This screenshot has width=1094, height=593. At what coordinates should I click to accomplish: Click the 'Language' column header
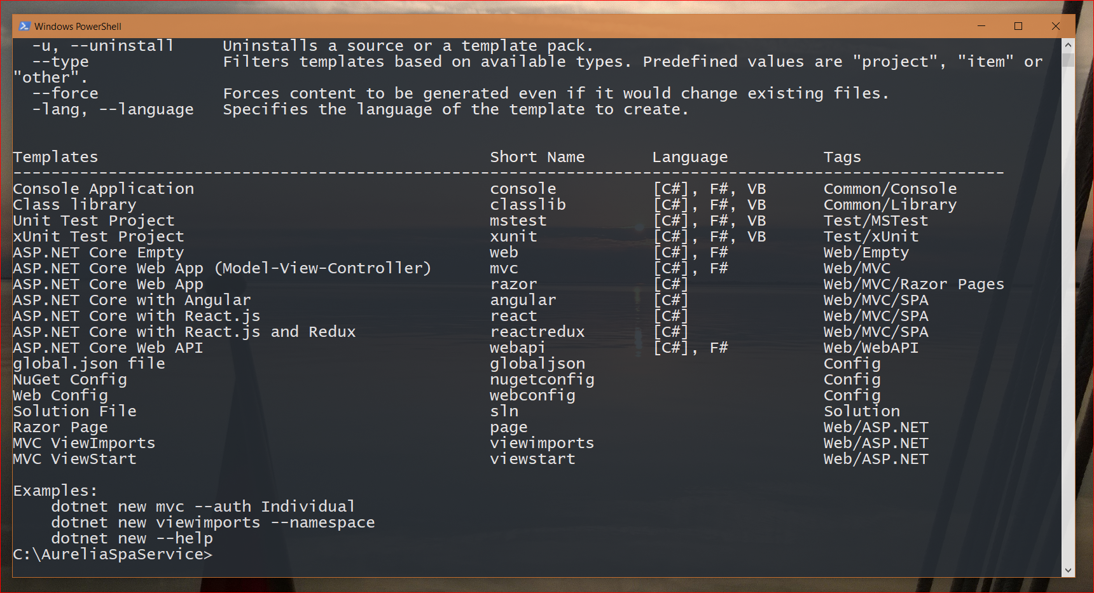[690, 157]
